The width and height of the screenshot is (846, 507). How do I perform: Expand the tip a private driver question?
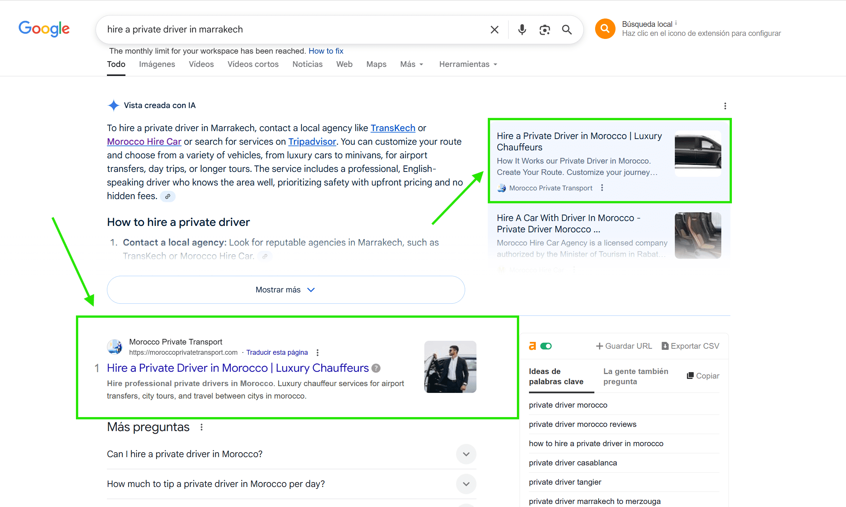click(x=466, y=484)
